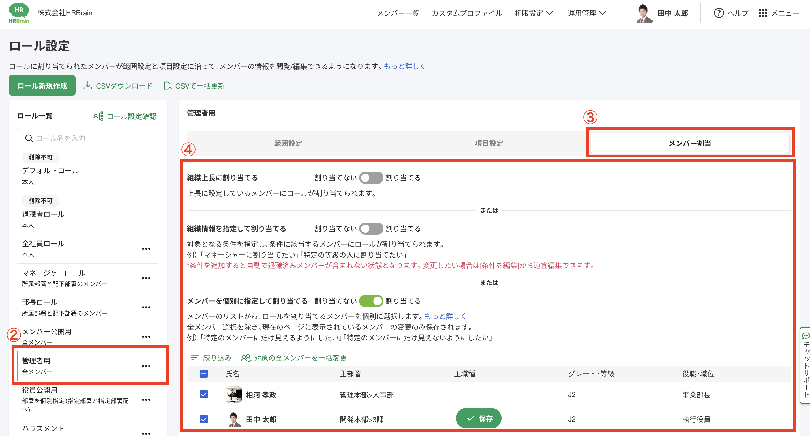Open ロール設定確認 via its icon
This screenshot has height=436, width=810.
tap(98, 116)
